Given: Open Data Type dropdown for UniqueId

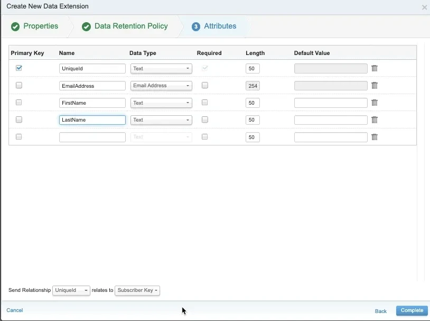Looking at the screenshot, I should pos(161,68).
